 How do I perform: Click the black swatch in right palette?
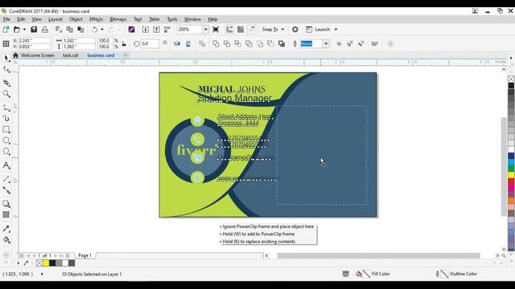click(x=511, y=86)
